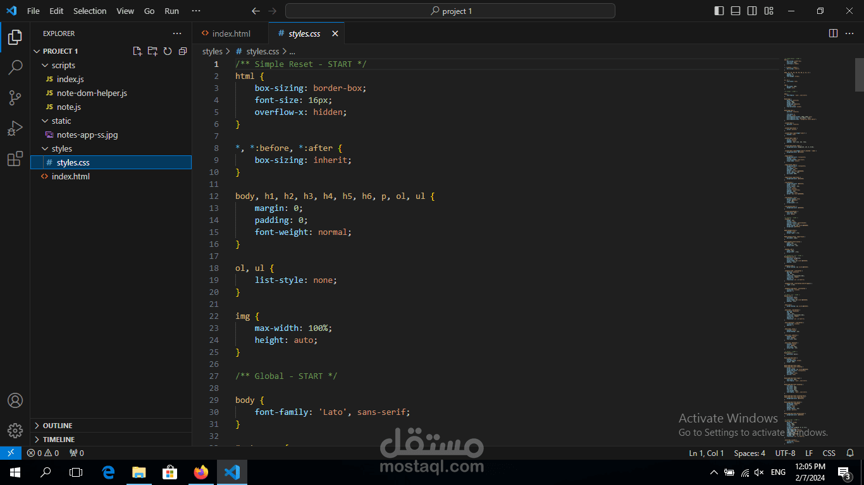Screen dimensions: 864x485
Task: Open the View menu
Action: (125, 11)
